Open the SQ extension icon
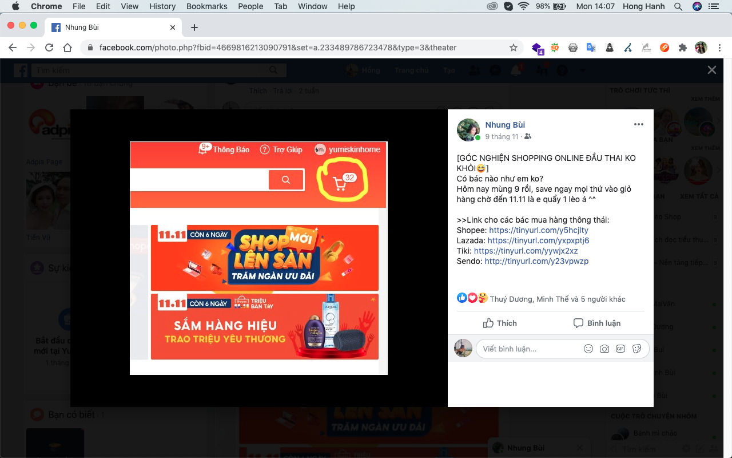Image resolution: width=732 pixels, height=458 pixels. pos(555,48)
